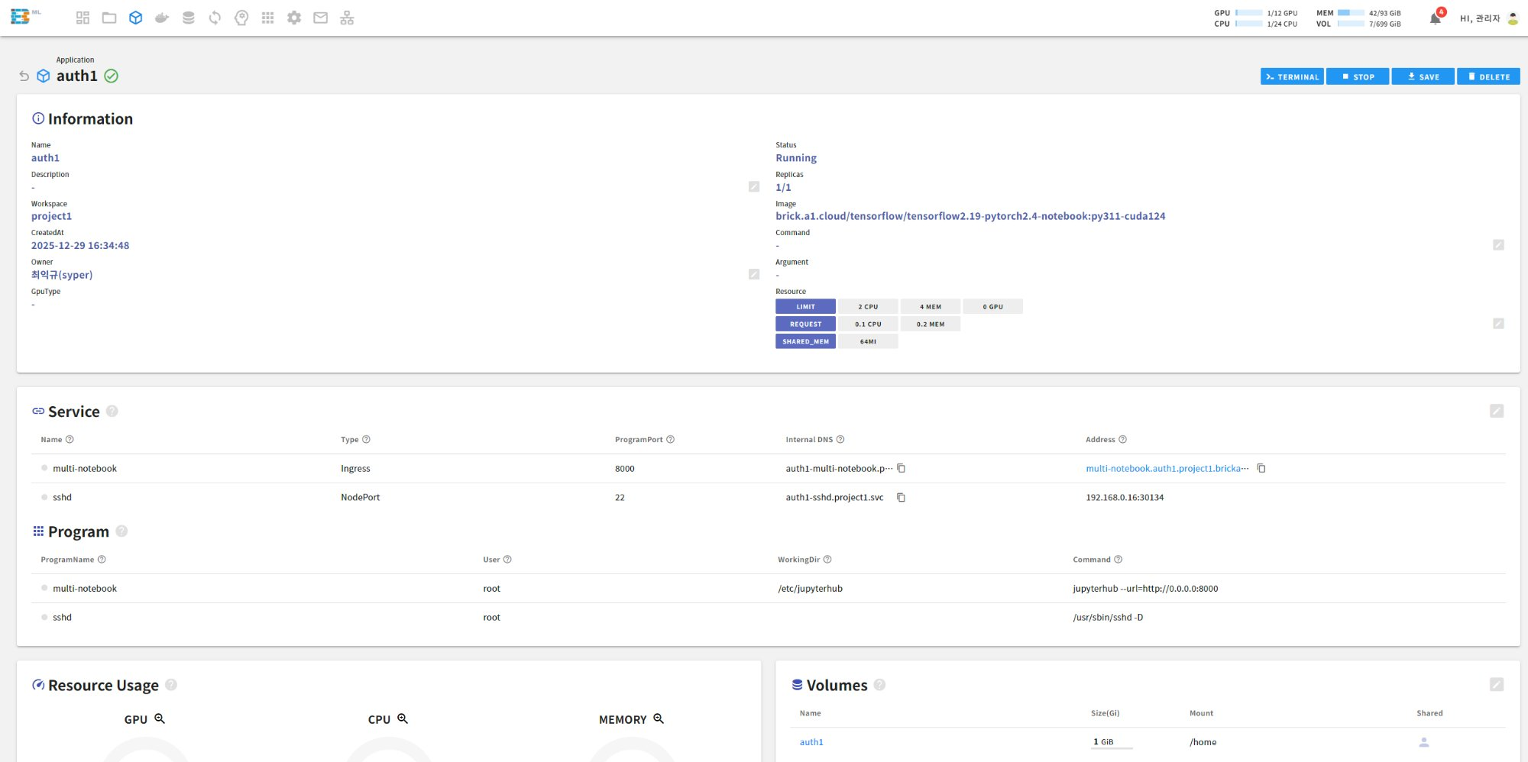
Task: Open the database stack icon in top navigation
Action: click(189, 18)
